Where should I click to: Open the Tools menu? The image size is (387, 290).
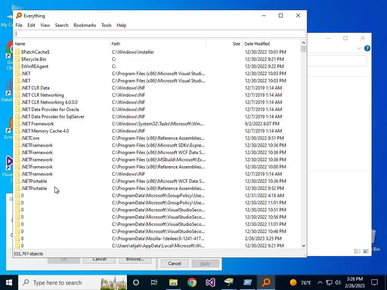[106, 25]
